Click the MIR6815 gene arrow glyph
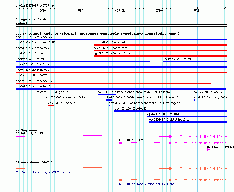This screenshot has width=234, height=192. (209, 150)
